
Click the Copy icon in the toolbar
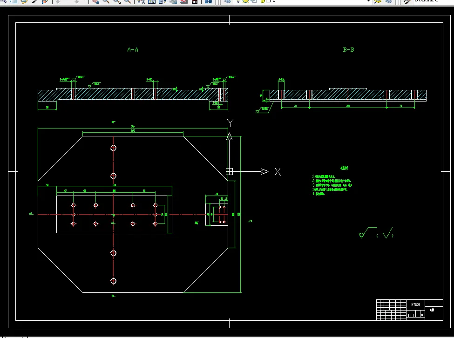pos(14,1)
